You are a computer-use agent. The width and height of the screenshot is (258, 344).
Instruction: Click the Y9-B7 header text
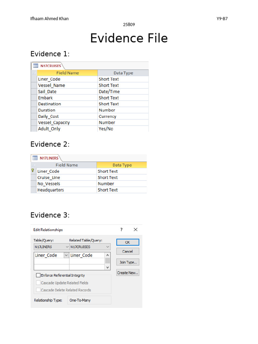pos(222,19)
